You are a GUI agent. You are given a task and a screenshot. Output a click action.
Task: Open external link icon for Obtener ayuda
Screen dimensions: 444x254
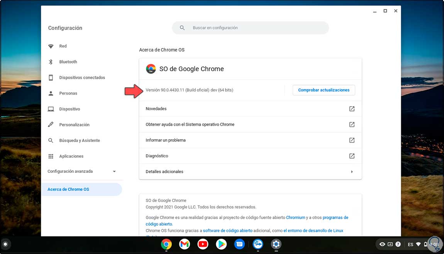tap(352, 124)
